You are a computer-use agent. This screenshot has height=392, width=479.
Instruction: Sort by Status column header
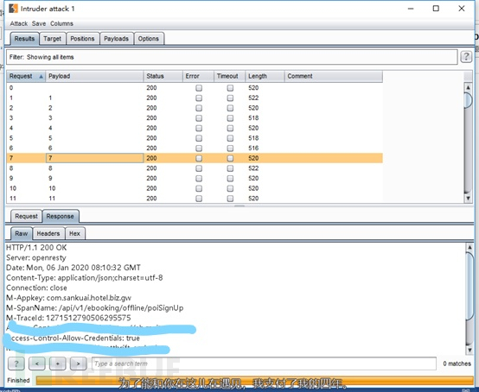[163, 76]
